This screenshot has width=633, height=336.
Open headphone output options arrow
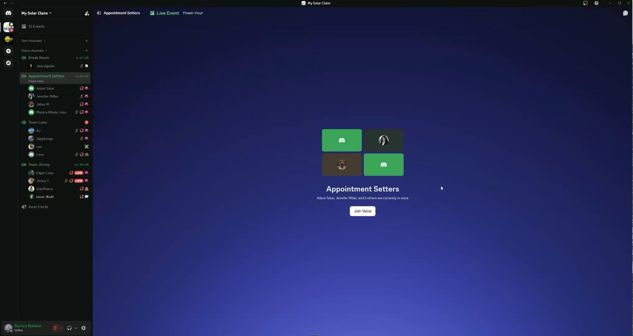(76, 328)
